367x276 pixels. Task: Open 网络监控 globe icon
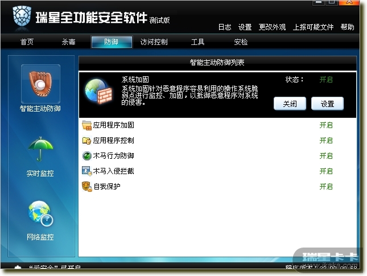[40, 213]
